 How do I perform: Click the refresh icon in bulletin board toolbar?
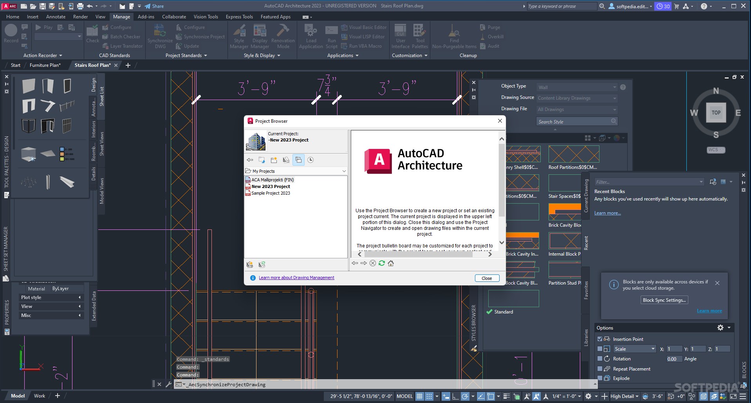coord(382,263)
